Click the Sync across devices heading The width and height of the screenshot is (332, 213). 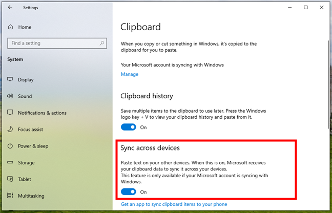150,147
